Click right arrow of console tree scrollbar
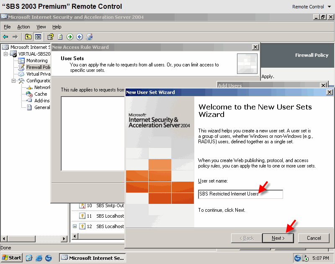 [64, 239]
